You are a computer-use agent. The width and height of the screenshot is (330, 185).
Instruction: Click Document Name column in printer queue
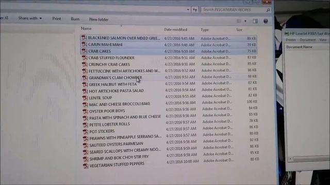[x=299, y=47]
